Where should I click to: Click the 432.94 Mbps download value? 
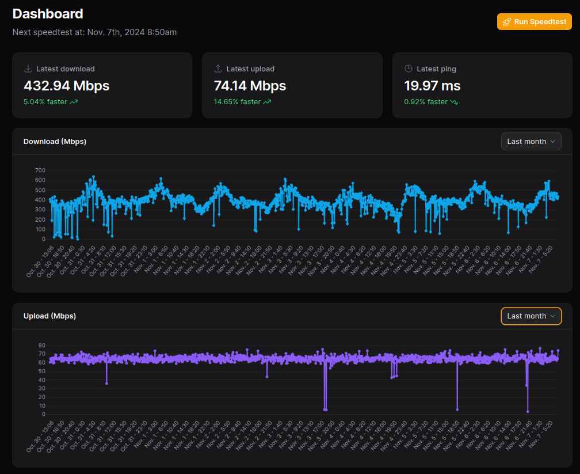[x=66, y=85]
